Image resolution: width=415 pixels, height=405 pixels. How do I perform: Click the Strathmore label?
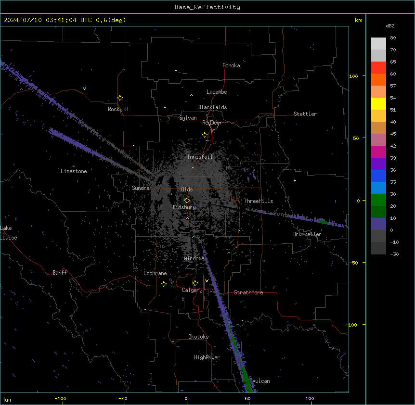248,292
